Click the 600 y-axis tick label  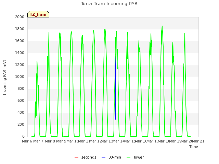[x=21, y=101]
